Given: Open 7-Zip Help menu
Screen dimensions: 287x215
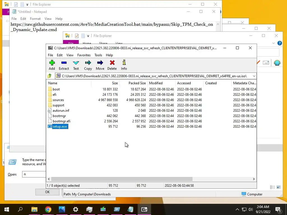Looking at the screenshot, I should tap(109, 55).
